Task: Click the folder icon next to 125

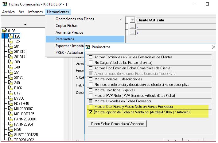Action: 10,41
